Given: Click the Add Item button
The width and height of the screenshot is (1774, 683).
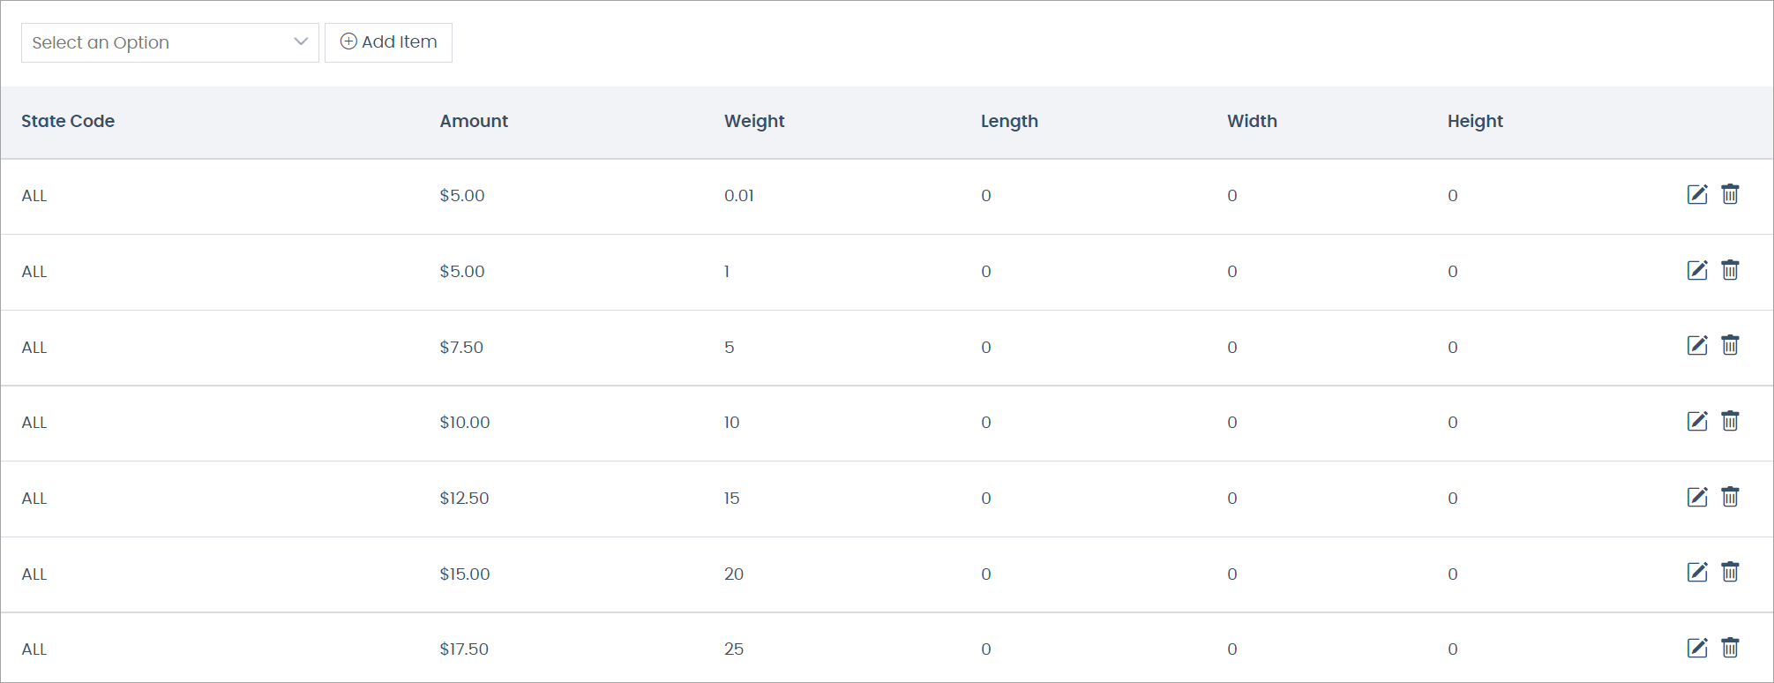Looking at the screenshot, I should pyautogui.click(x=388, y=42).
